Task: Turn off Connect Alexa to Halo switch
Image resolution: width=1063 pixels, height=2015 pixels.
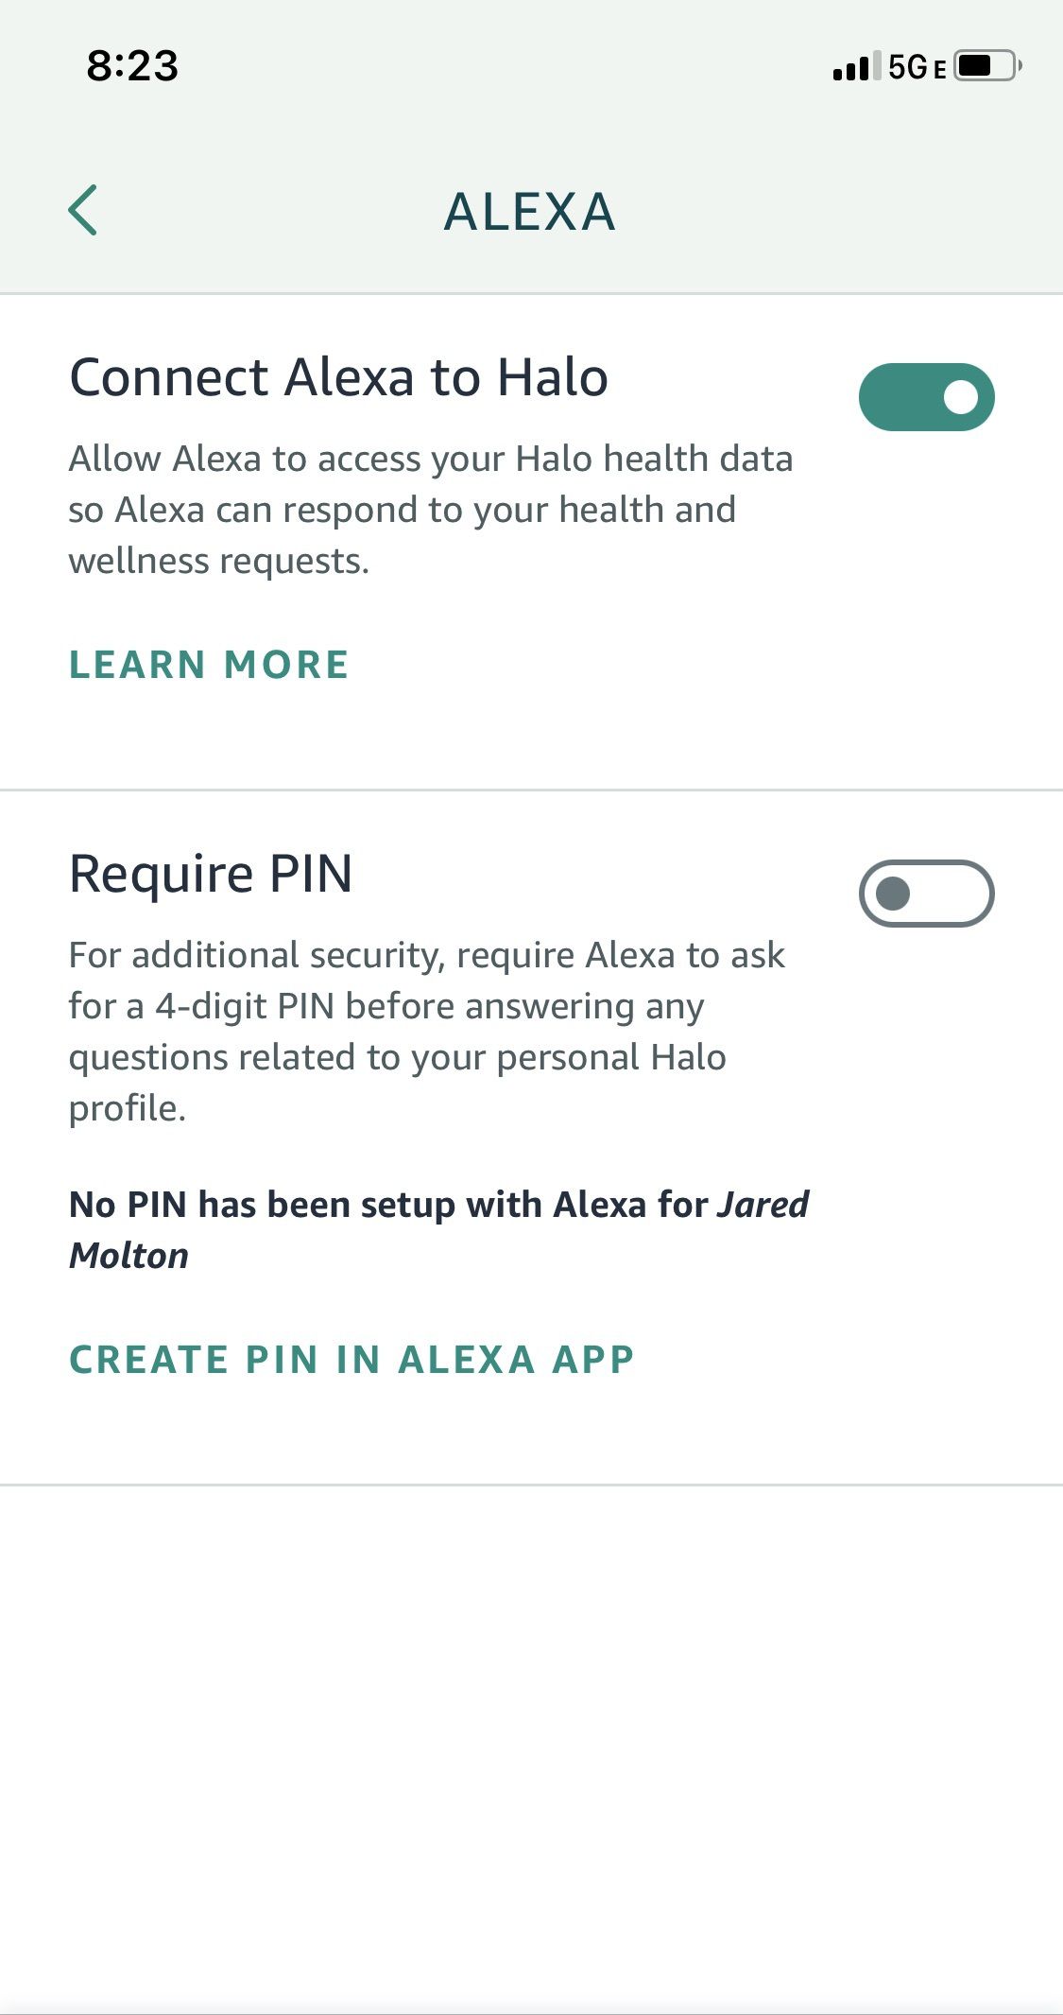Action: pos(926,397)
